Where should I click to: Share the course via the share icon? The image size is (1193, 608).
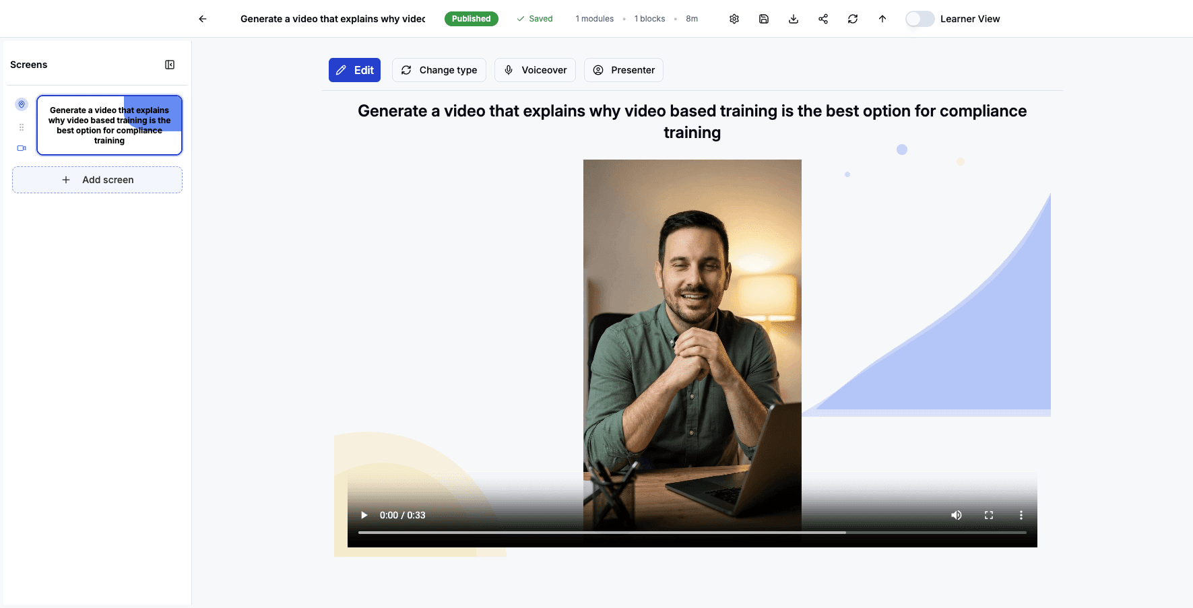pos(823,18)
